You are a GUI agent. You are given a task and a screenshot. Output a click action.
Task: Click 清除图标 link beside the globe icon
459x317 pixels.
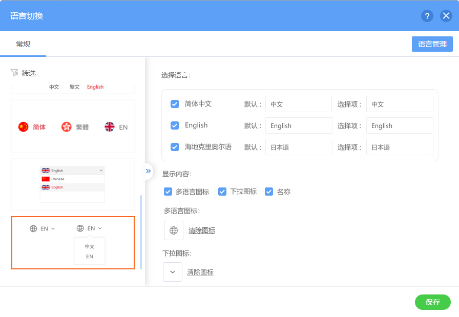202,230
